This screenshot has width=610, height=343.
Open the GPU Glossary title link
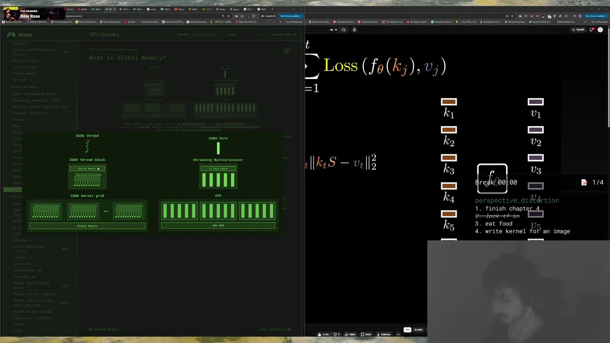[104, 34]
